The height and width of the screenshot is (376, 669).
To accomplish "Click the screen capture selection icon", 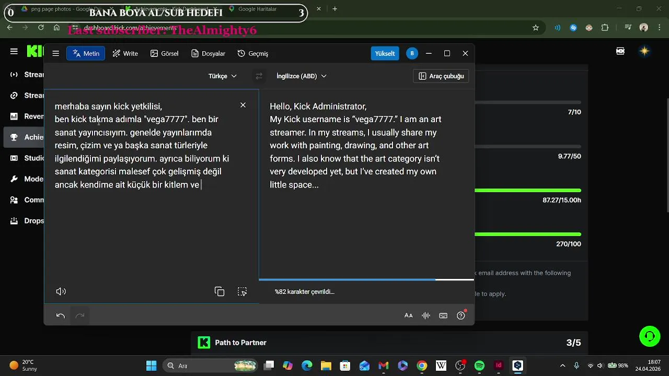I will pyautogui.click(x=242, y=291).
